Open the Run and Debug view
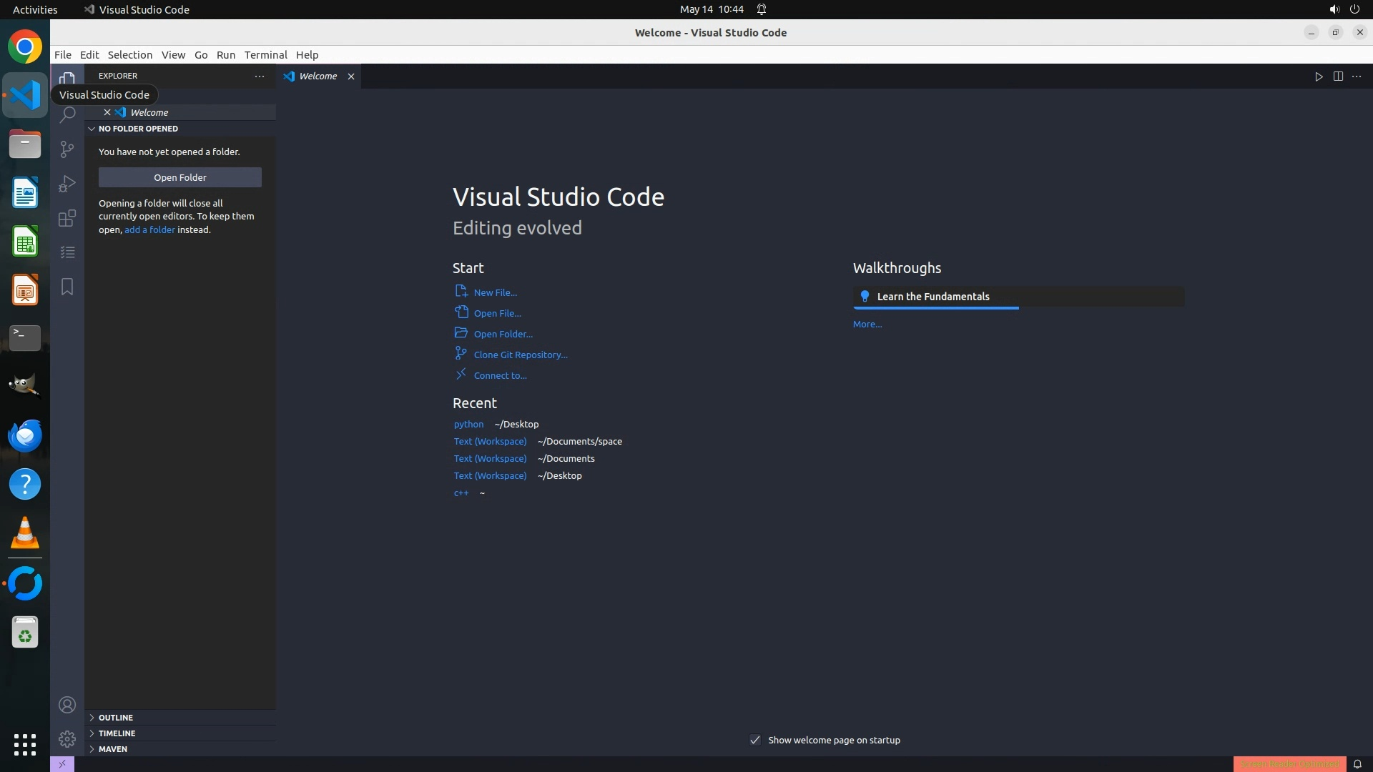 [x=67, y=184]
